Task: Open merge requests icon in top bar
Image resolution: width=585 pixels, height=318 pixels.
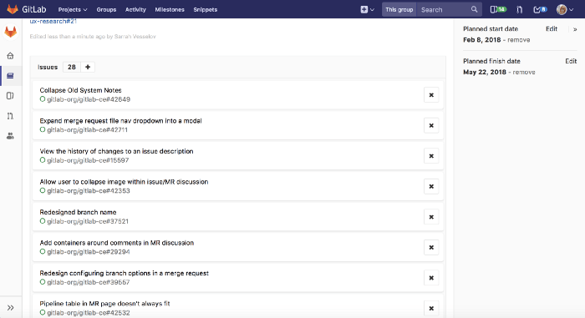Action: (519, 10)
